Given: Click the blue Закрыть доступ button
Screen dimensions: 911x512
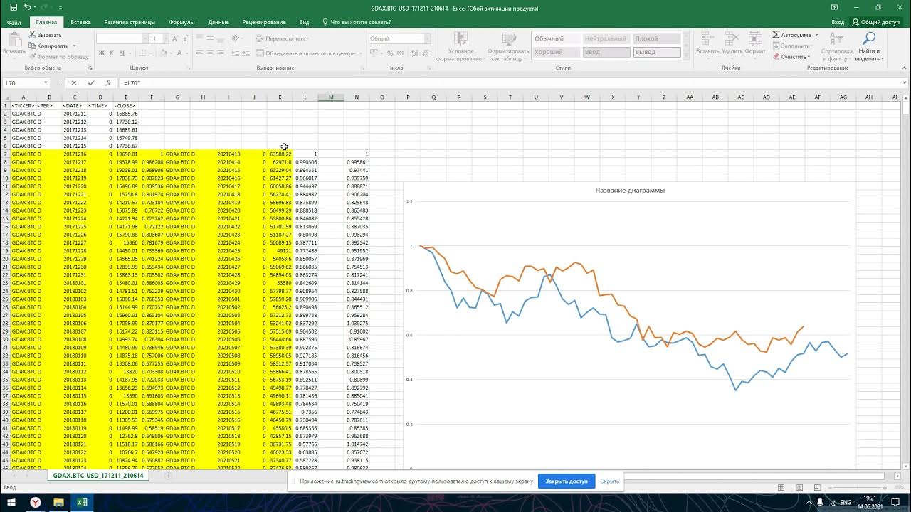Looking at the screenshot, I should (567, 481).
